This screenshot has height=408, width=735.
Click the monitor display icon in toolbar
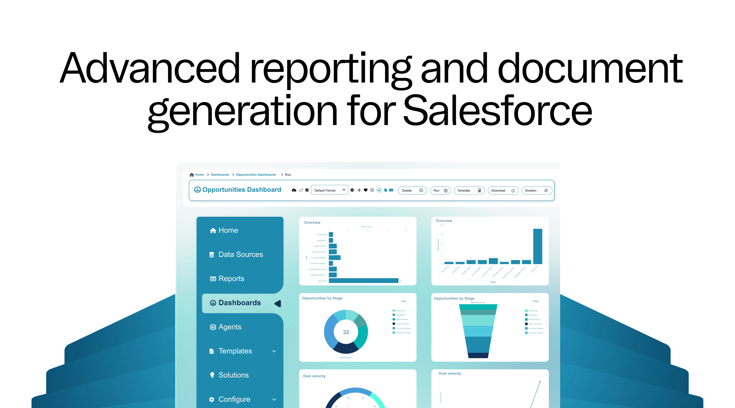coord(379,190)
